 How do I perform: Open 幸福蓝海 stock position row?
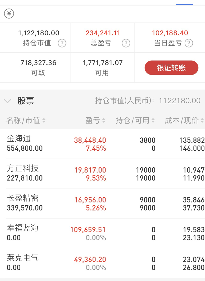(x=102, y=234)
